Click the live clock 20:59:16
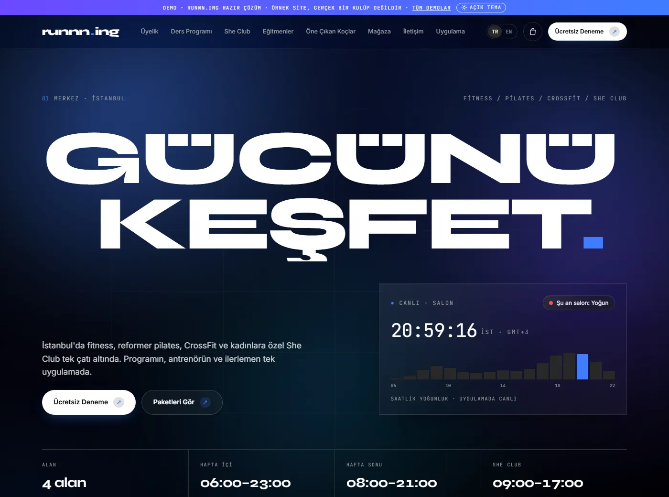Screen dimensions: 669x497 (434, 331)
